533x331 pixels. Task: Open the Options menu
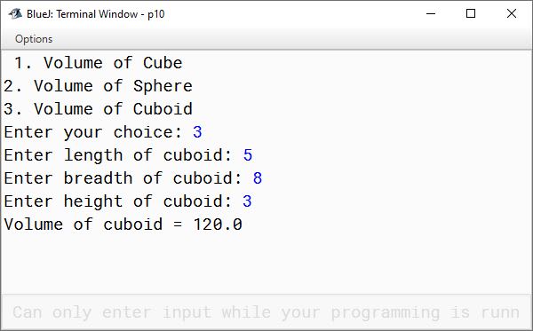(34, 39)
